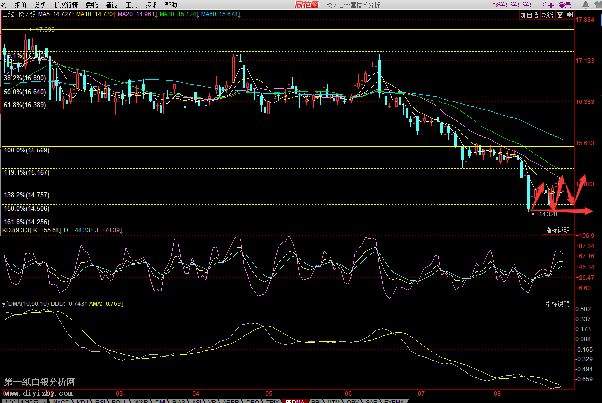Open 新DMA 指标说明 explanation

point(557,303)
